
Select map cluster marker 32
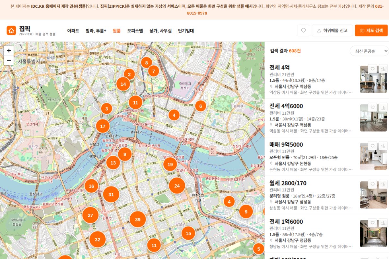[x=98, y=240]
